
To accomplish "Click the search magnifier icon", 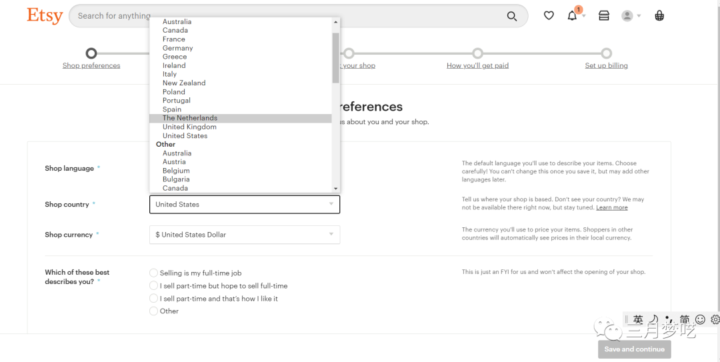I will [x=511, y=16].
